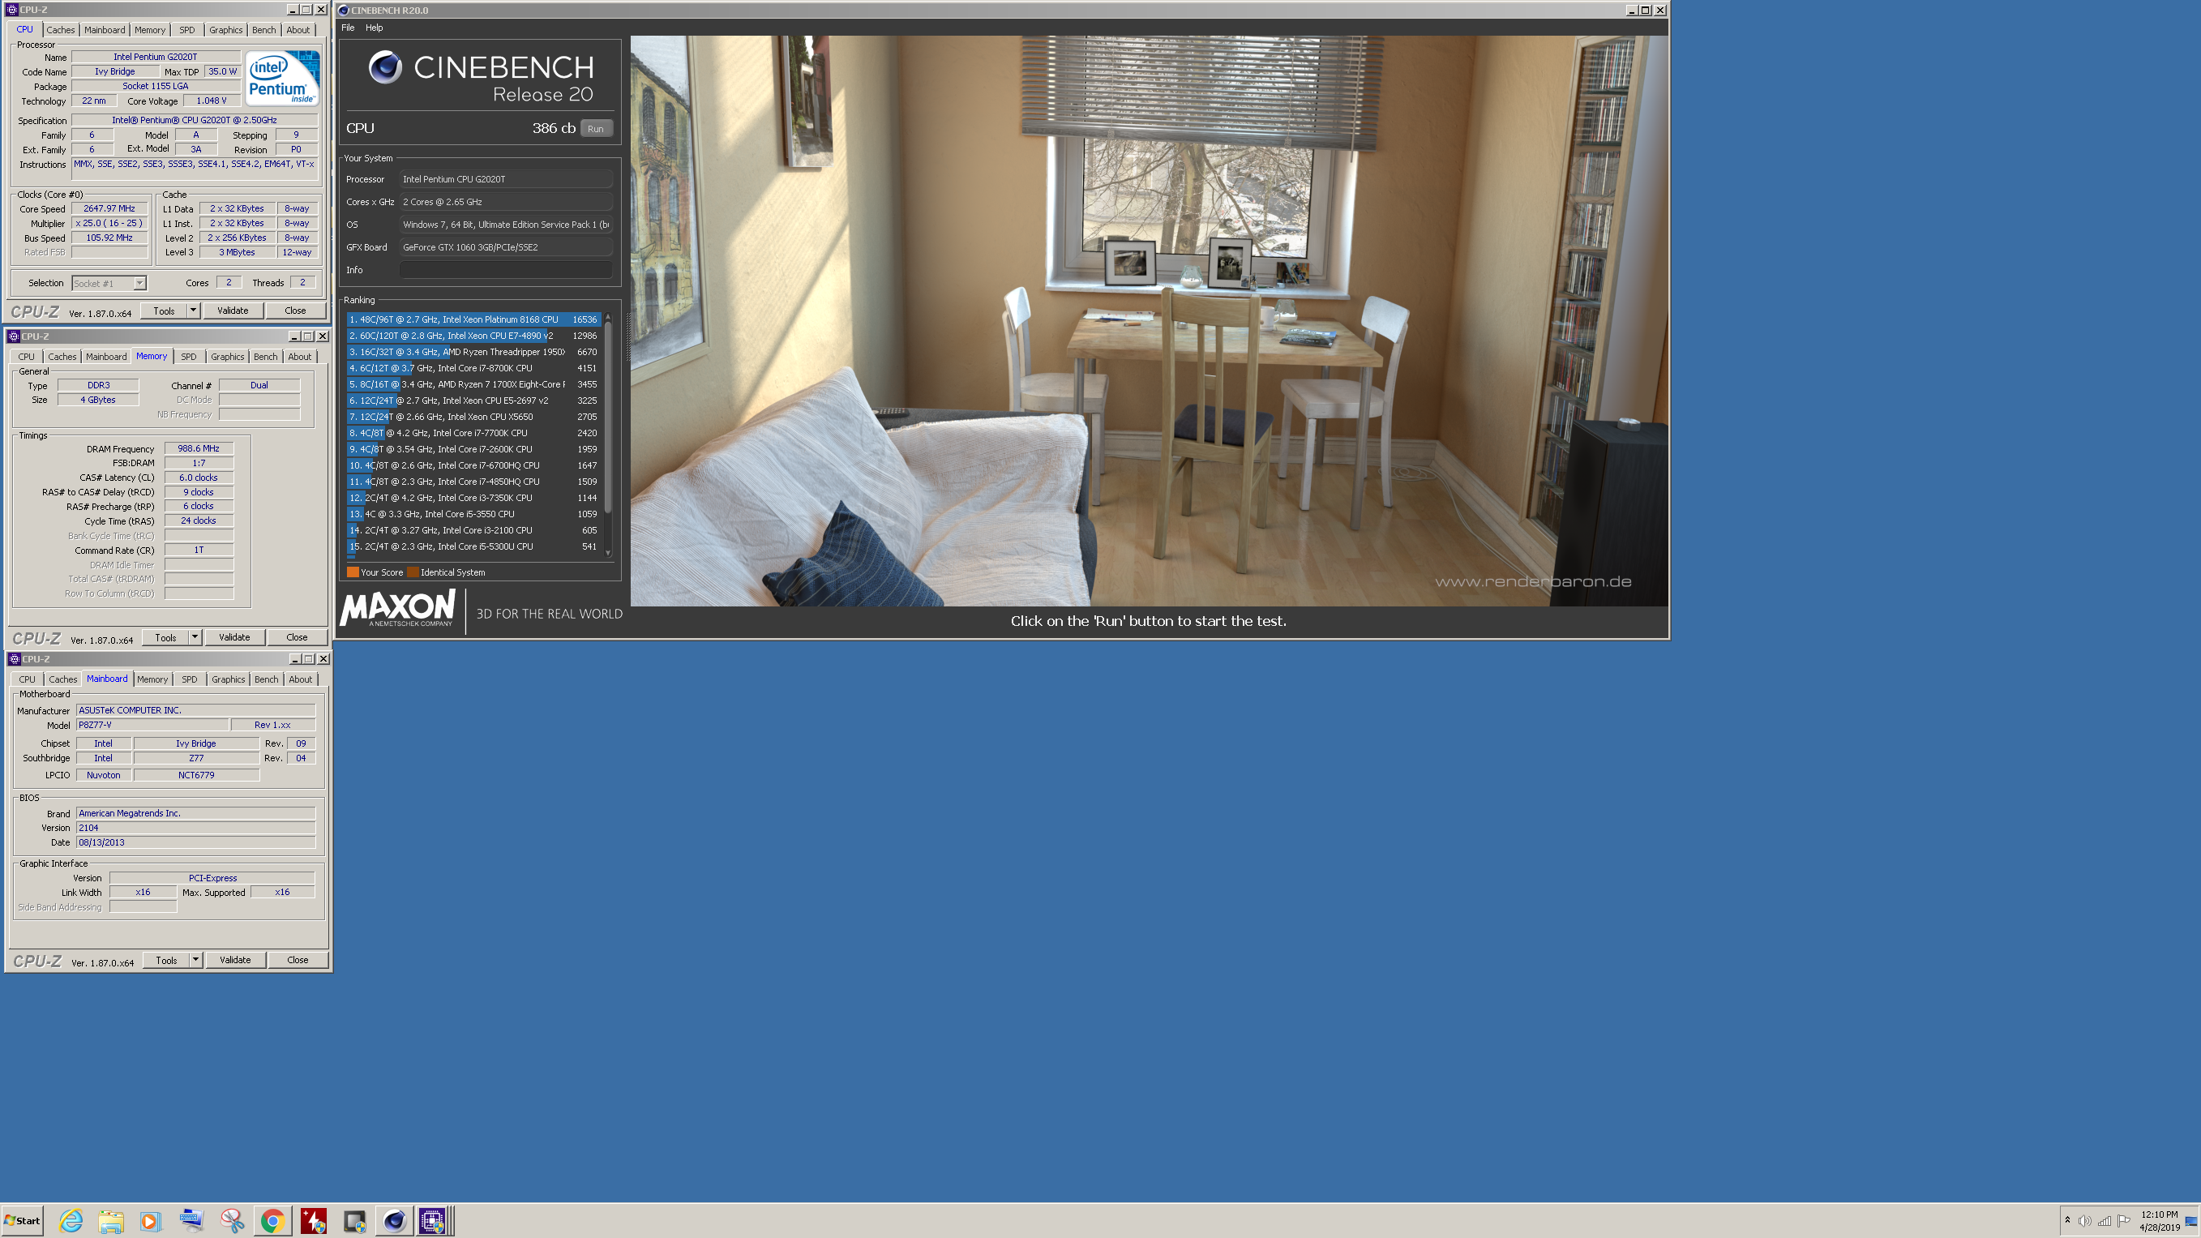The image size is (2201, 1238).
Task: Open the volume speaker tray icon
Action: pyautogui.click(x=2085, y=1221)
